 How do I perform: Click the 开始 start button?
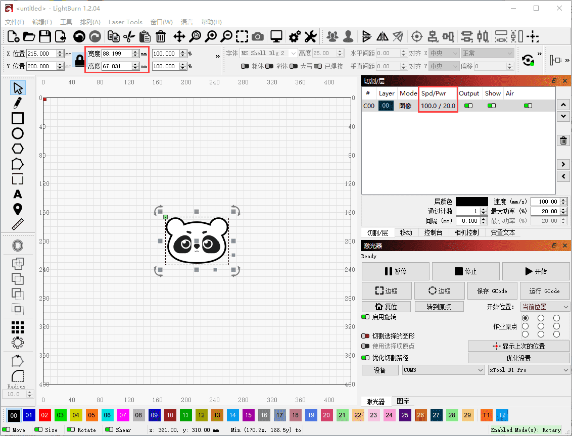point(536,271)
